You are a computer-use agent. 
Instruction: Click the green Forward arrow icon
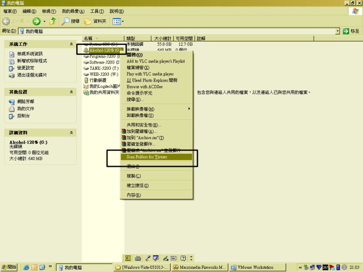pos(36,21)
